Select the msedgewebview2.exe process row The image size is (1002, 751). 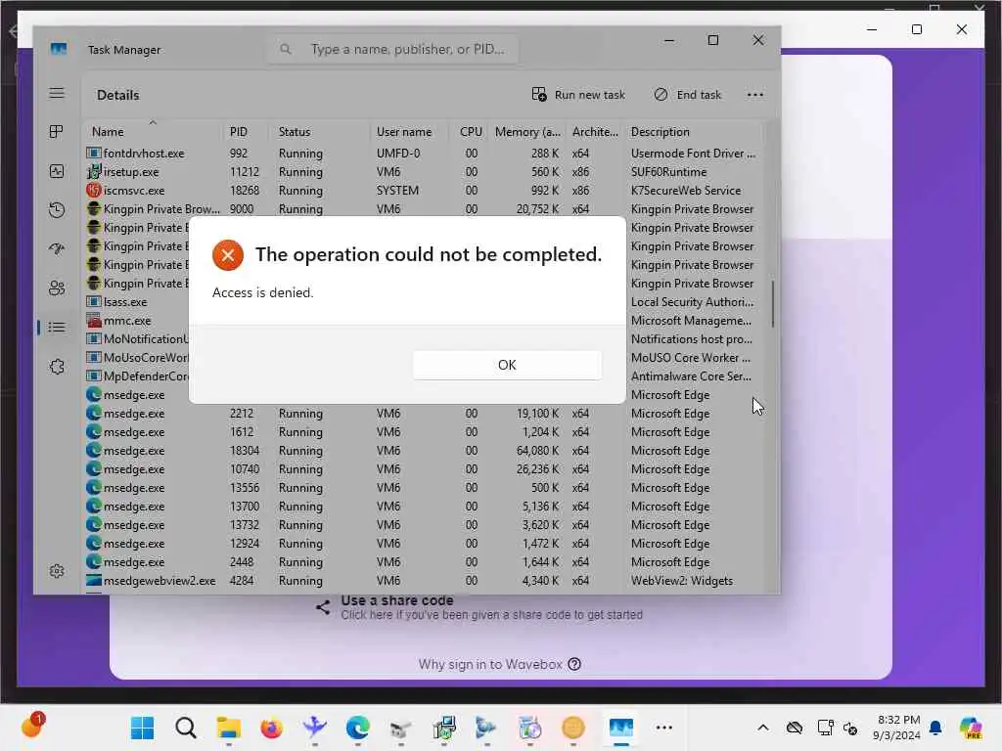(x=422, y=581)
